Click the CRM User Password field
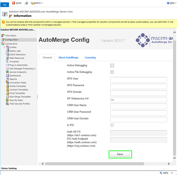The image size is (177, 175). pos(139,113)
